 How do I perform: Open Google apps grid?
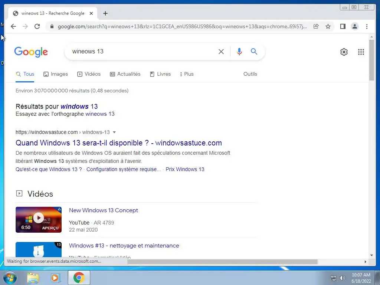click(x=361, y=52)
